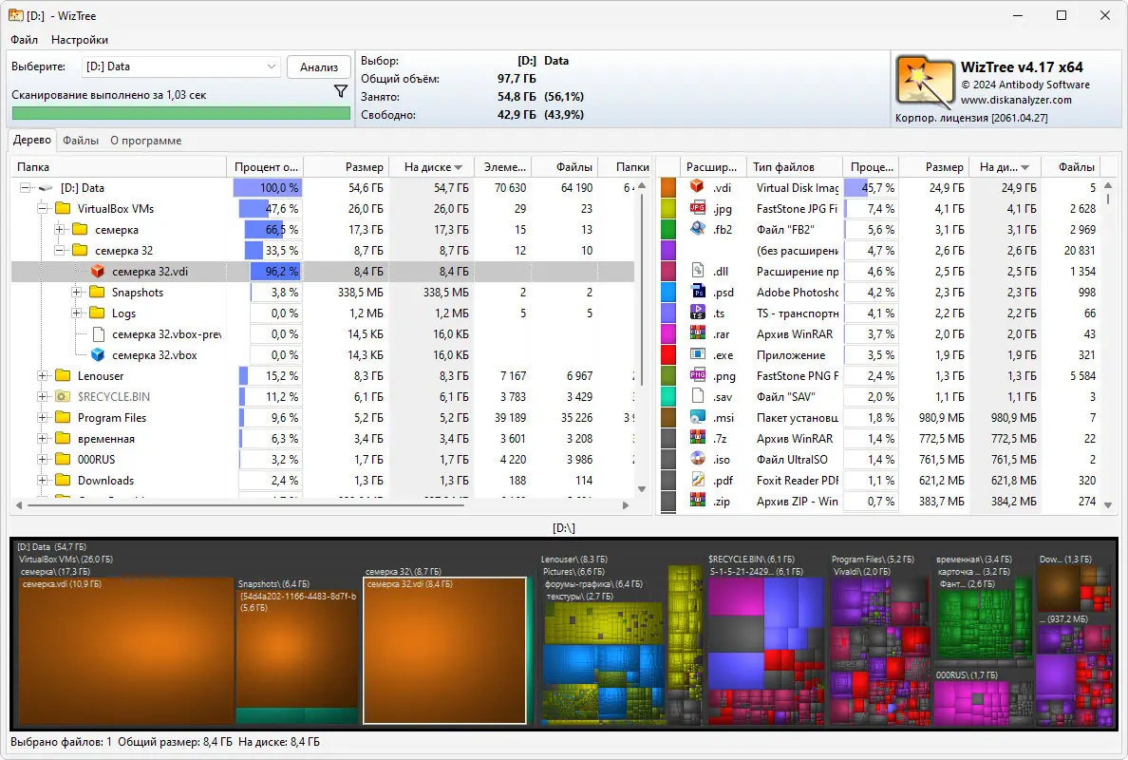1128x760 pixels.
Task: Collapse the VirtualBox VMs folder
Action: 43,209
